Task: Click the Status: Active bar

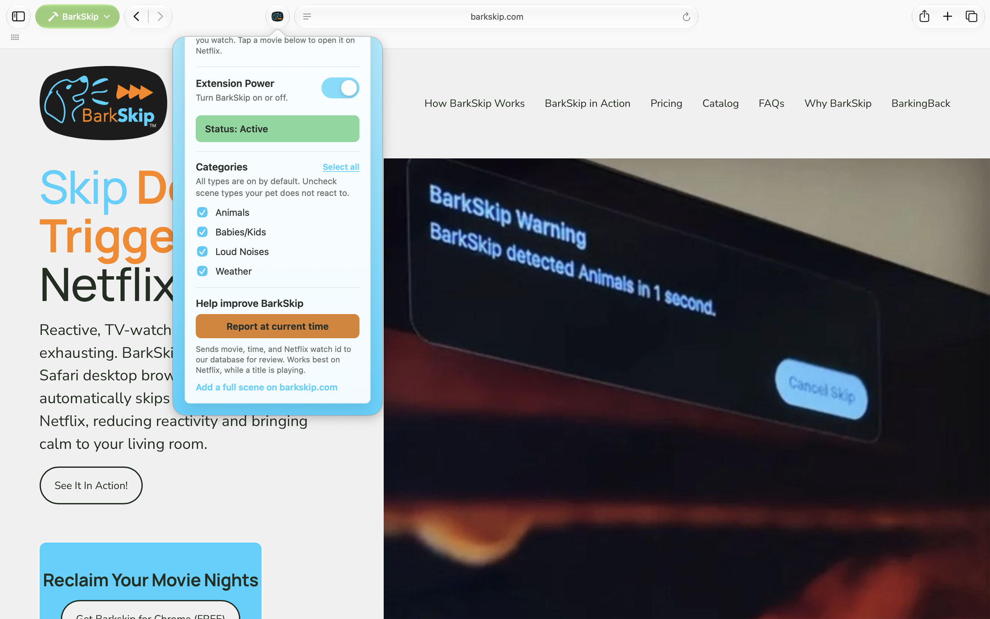Action: 278,129
